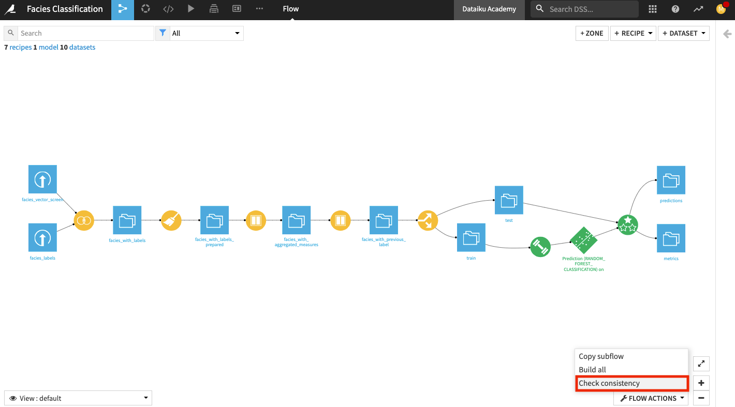This screenshot has height=407, width=735.
Task: Choose Build all menu item
Action: (x=631, y=370)
